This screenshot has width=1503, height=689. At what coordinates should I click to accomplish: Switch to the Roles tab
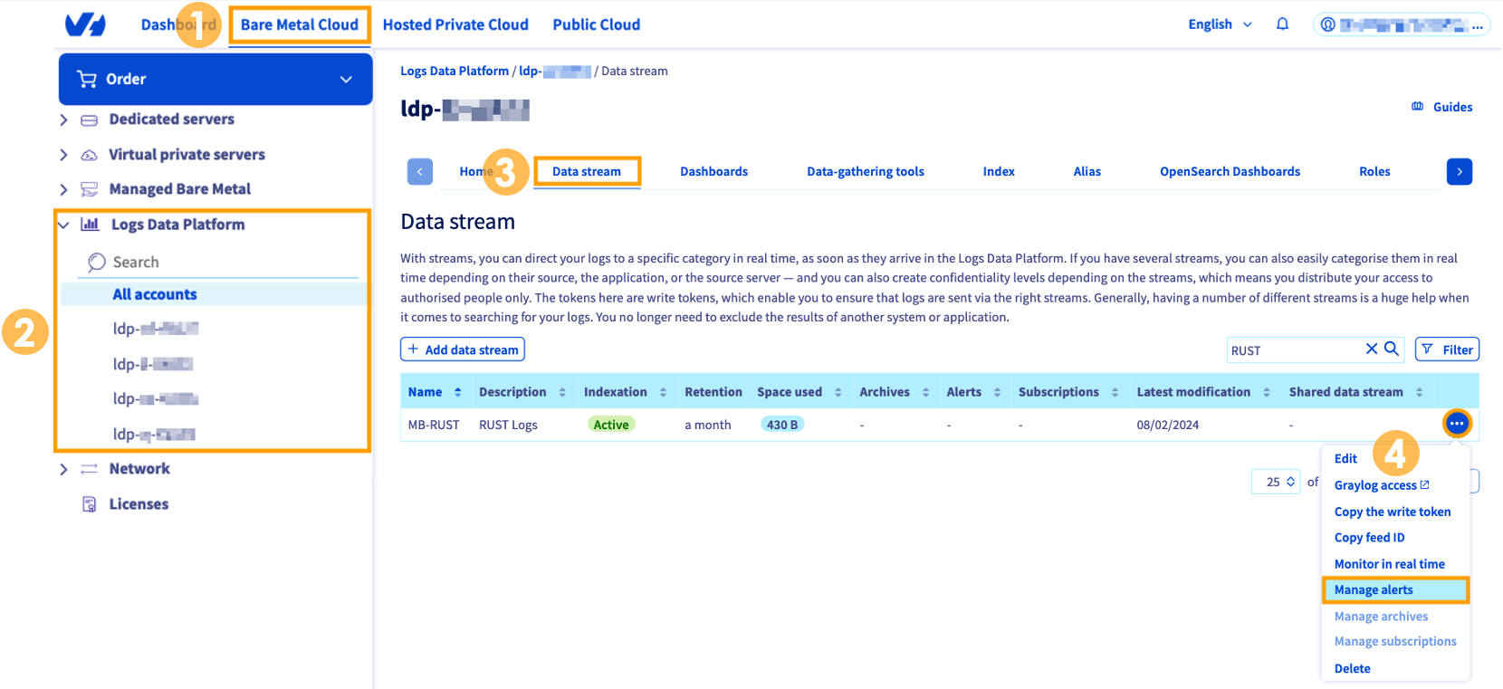[1374, 171]
